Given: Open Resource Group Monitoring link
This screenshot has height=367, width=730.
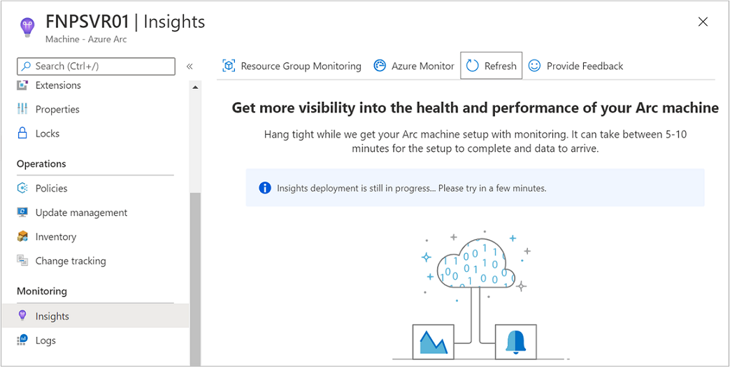Looking at the screenshot, I should point(301,66).
